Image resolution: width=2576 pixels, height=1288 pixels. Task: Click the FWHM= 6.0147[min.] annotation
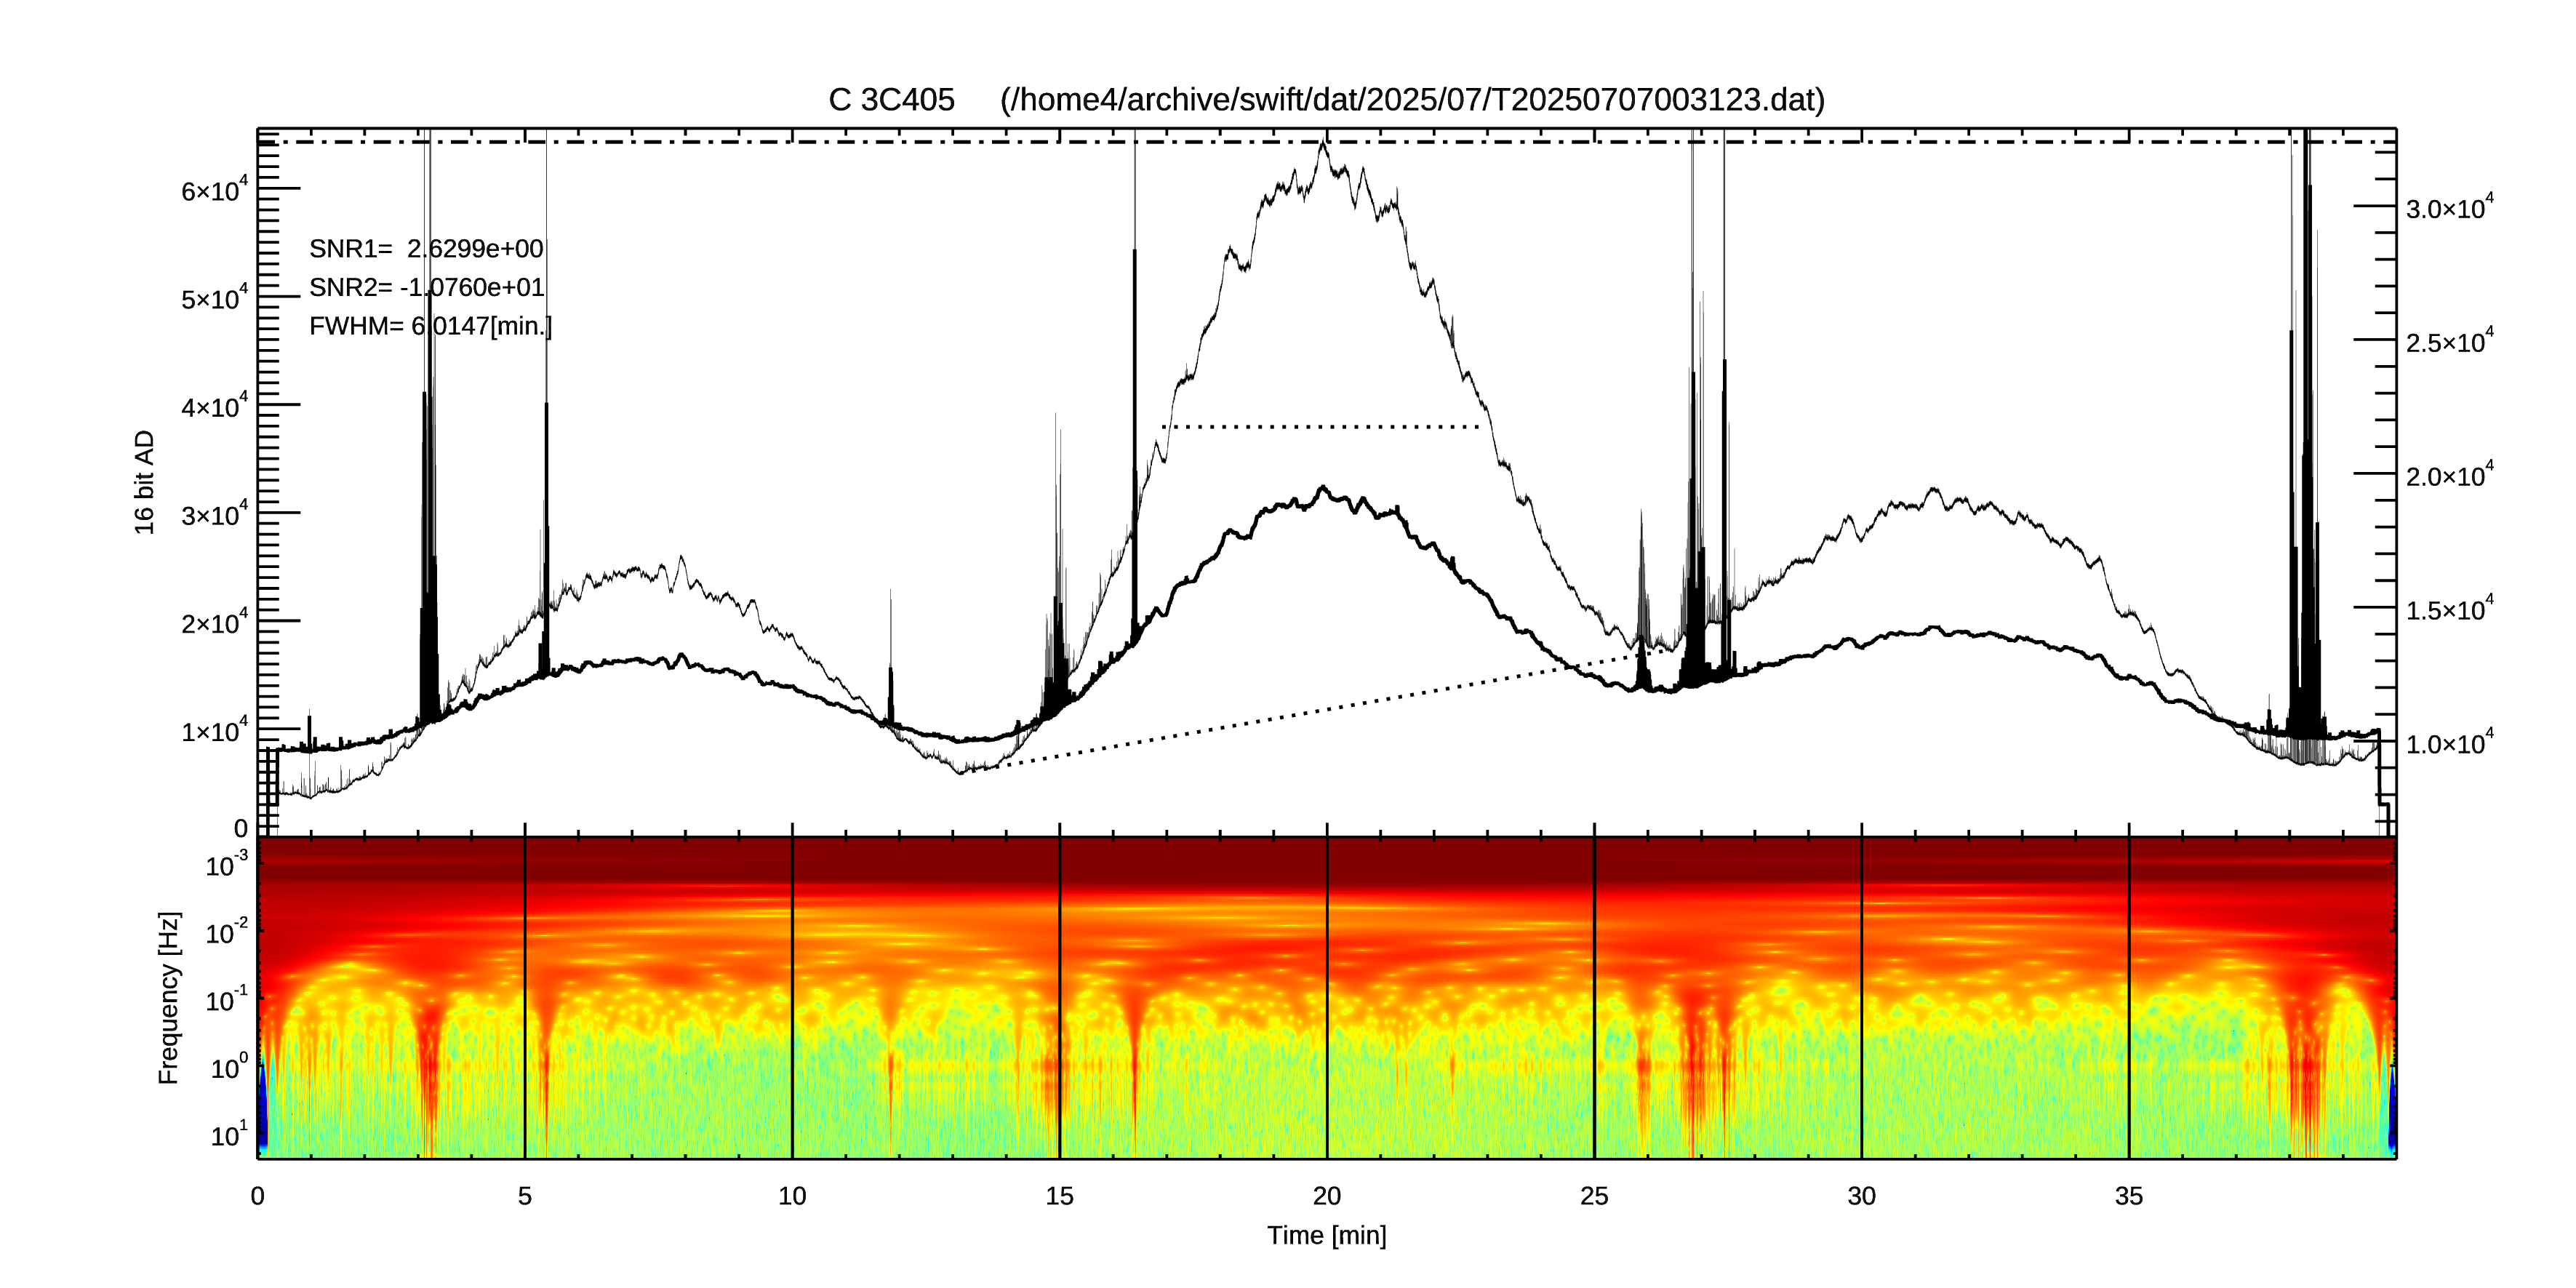[430, 326]
